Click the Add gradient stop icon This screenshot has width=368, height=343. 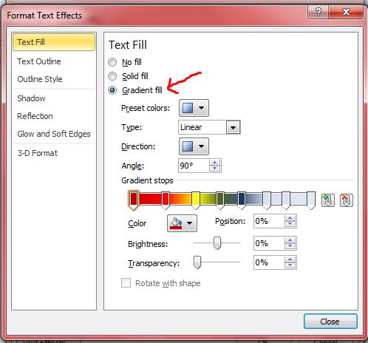[328, 200]
